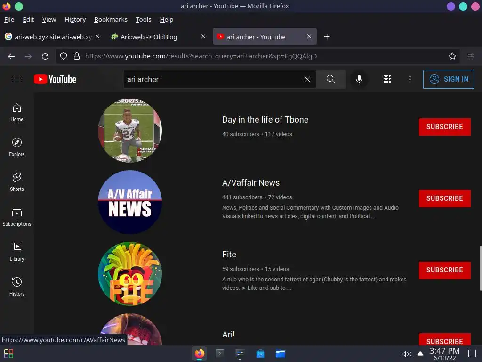Click the muted volume tray icon

coord(406,354)
